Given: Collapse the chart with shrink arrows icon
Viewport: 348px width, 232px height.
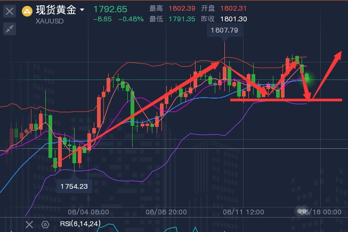Looking at the screenshot, I should (10, 30).
